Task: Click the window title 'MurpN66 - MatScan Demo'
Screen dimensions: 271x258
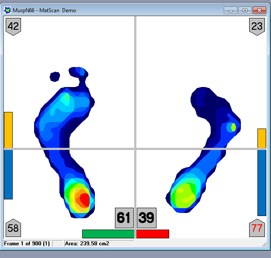Action: (x=44, y=10)
